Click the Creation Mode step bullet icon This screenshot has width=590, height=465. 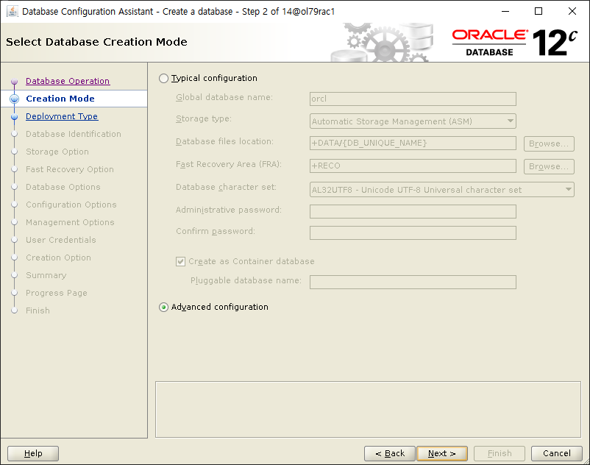pyautogui.click(x=14, y=99)
